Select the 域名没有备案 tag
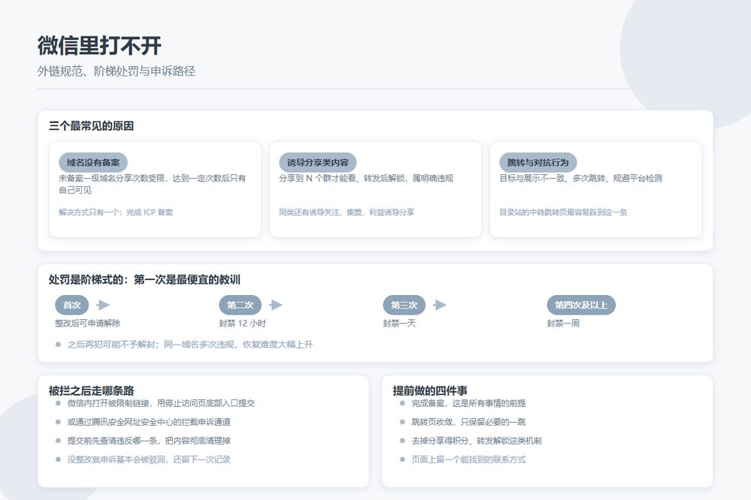 (93, 162)
